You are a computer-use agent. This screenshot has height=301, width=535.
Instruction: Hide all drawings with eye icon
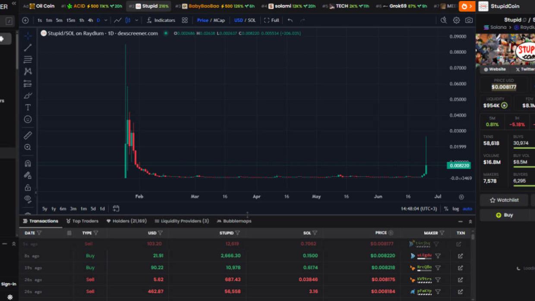point(28,199)
